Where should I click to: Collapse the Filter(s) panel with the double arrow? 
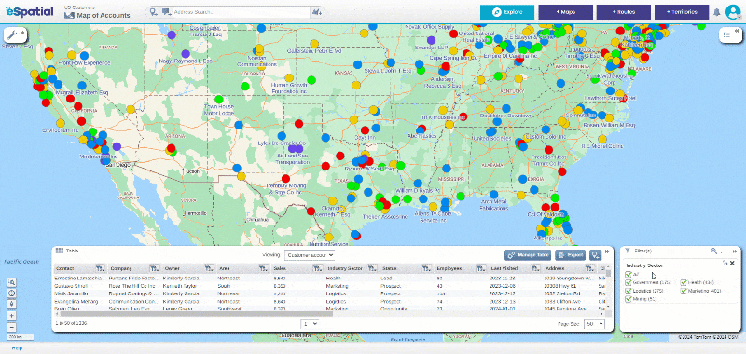point(735,251)
